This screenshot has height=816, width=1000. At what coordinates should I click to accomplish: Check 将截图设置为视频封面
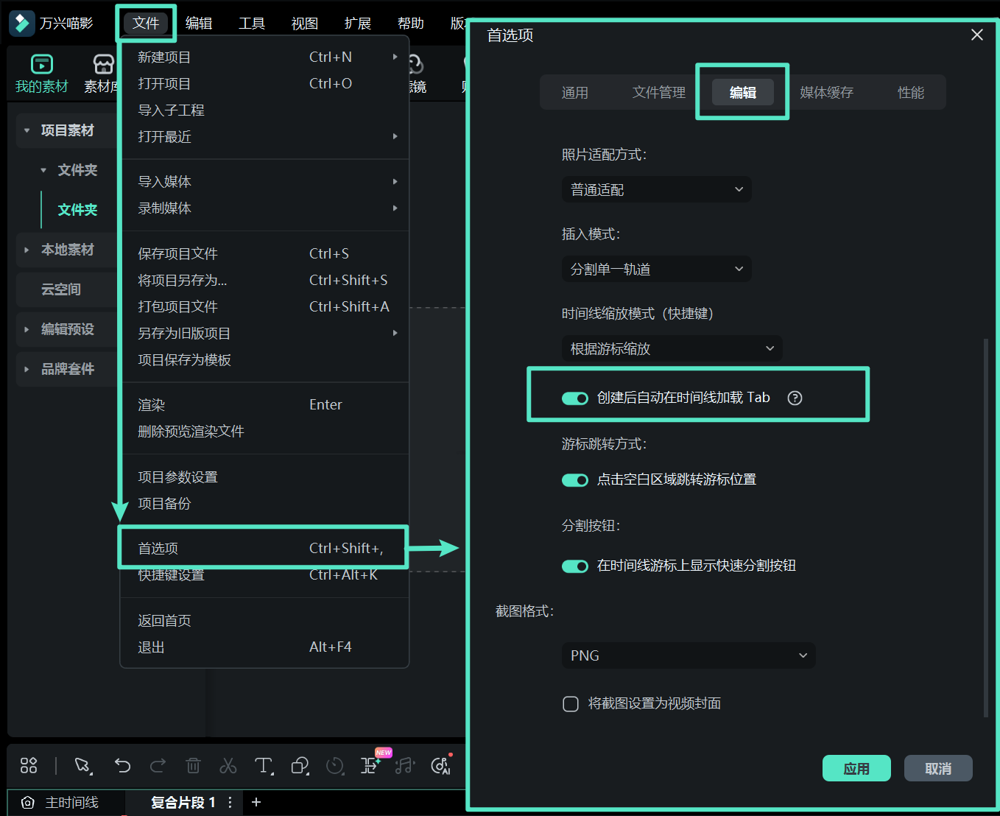(x=571, y=703)
